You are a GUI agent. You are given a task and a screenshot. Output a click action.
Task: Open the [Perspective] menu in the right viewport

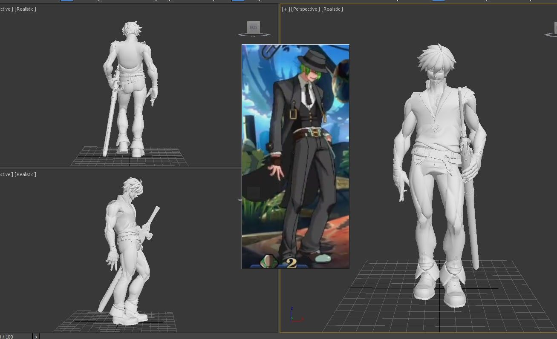[x=306, y=9]
